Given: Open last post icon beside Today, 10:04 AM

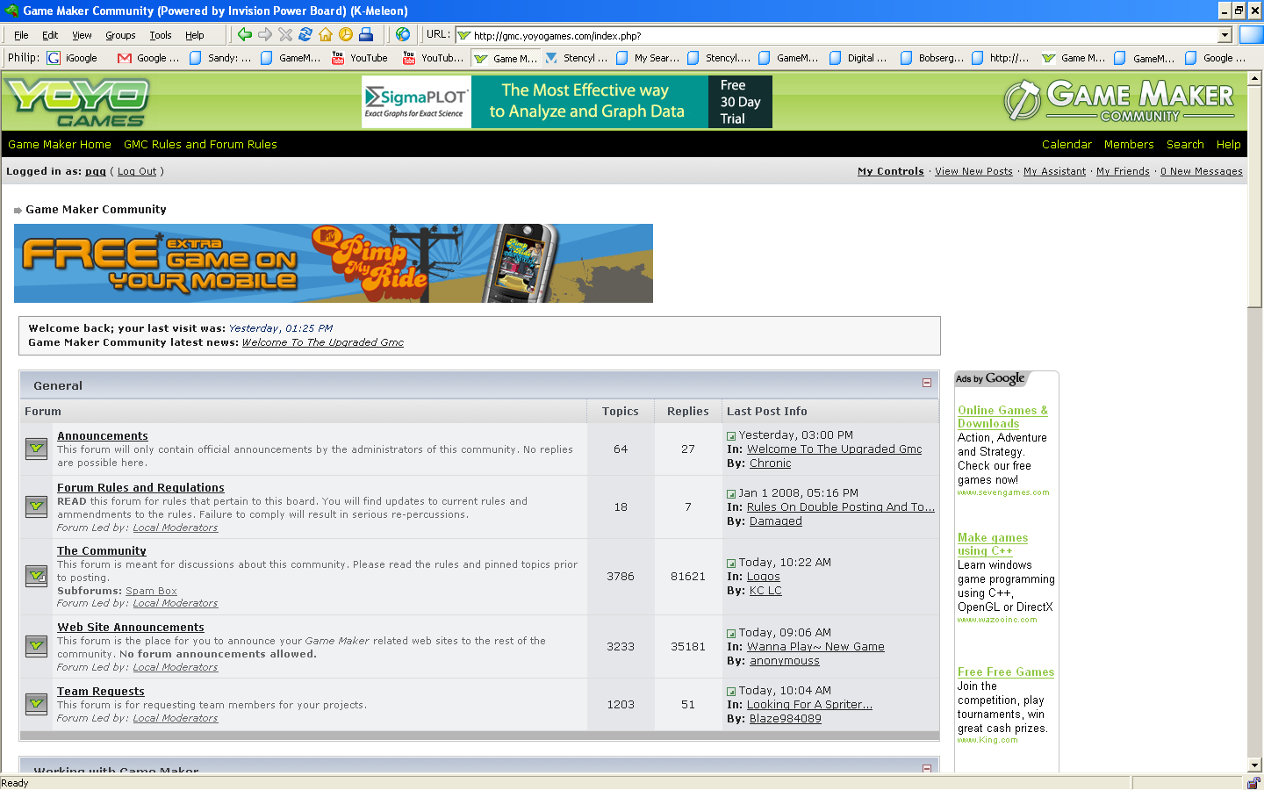Looking at the screenshot, I should [731, 692].
